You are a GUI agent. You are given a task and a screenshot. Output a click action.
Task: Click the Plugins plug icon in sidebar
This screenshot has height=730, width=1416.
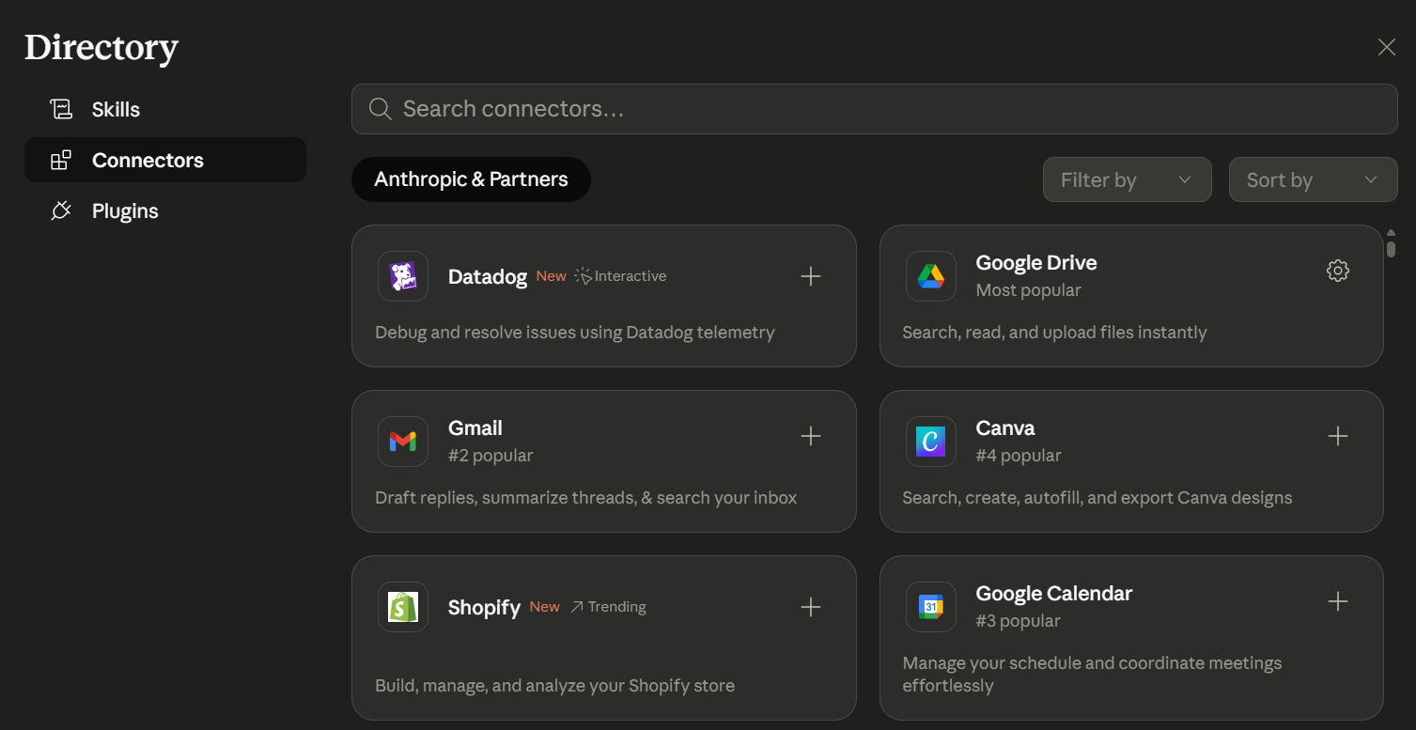tap(61, 210)
